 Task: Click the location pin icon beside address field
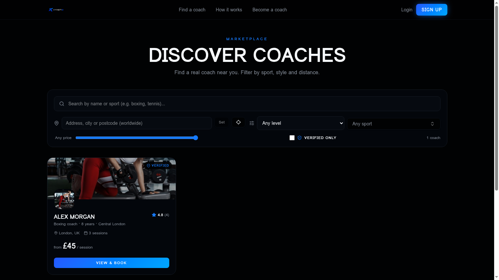(x=57, y=123)
